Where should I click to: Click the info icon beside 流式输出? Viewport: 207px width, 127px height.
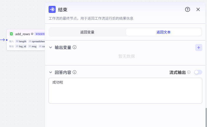189,72
